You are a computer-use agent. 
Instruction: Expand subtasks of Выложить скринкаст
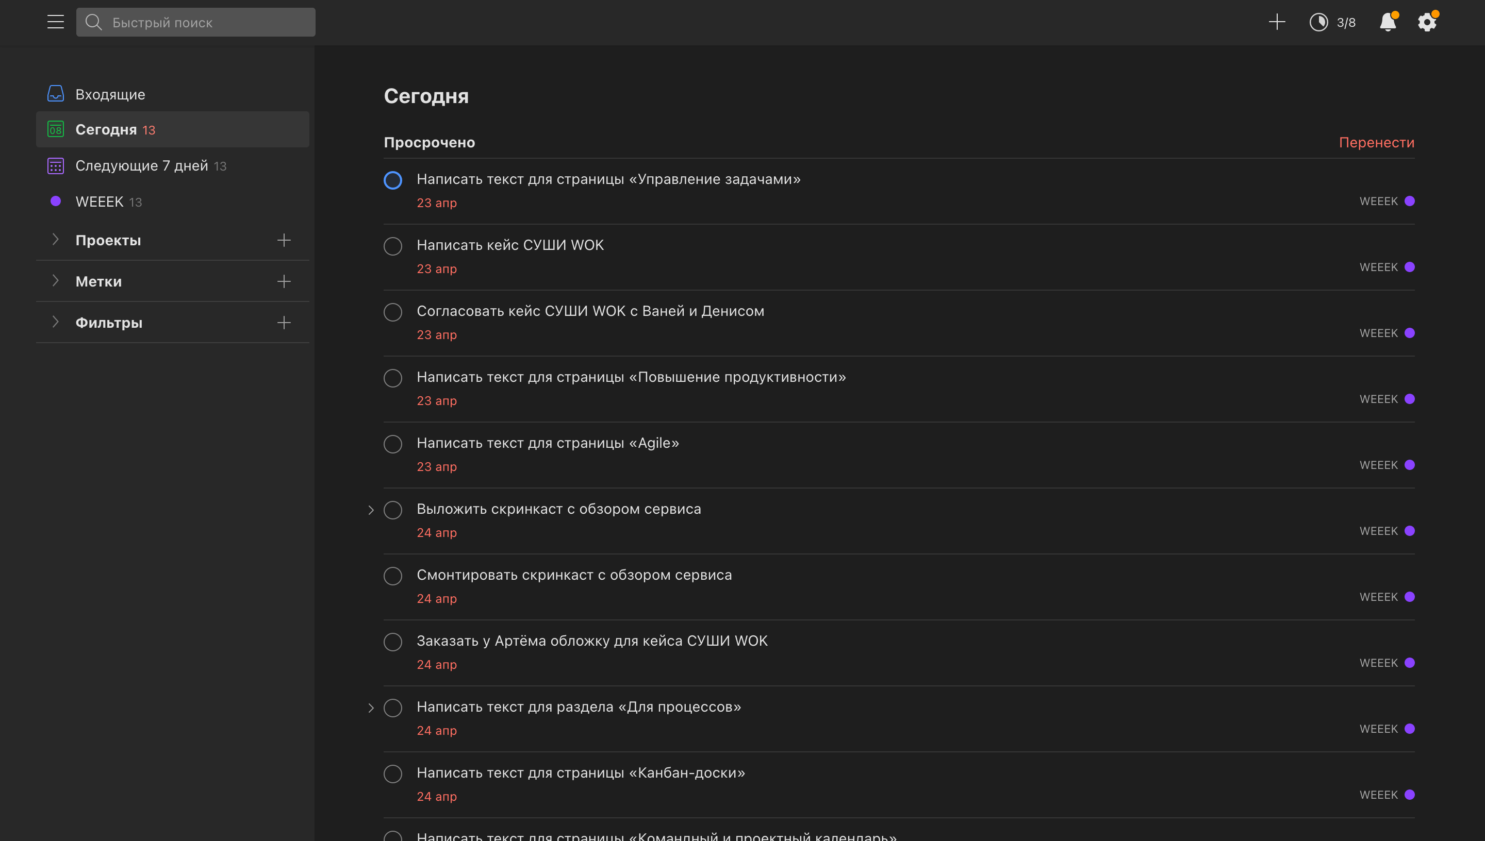(371, 510)
